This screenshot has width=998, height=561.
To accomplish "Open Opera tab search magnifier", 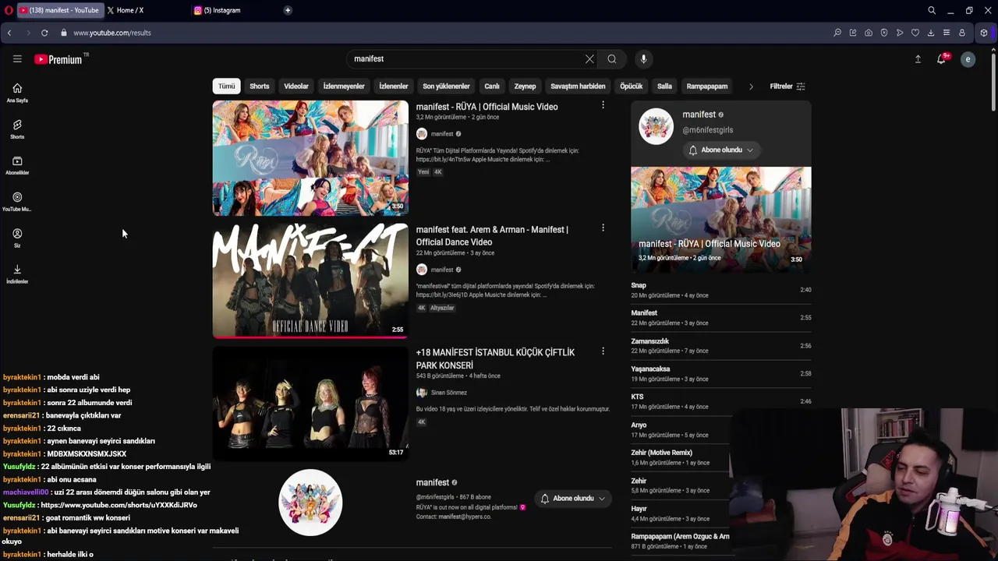I will (x=932, y=10).
